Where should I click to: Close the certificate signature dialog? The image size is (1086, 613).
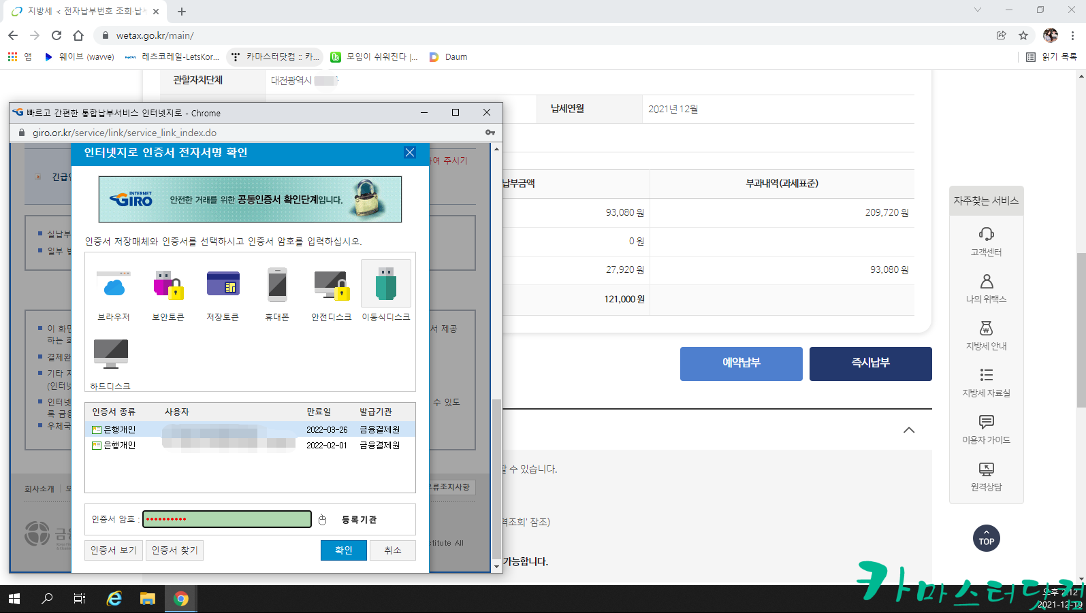coord(410,152)
